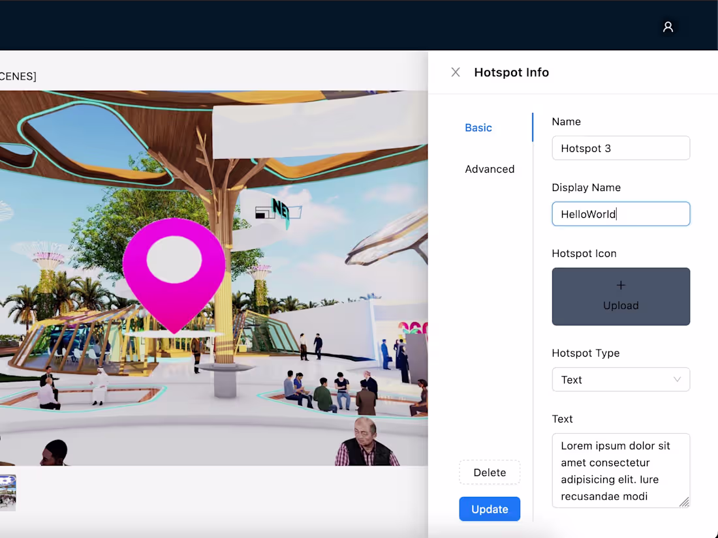Close the Hotspot Info panel
The height and width of the screenshot is (538, 718).
click(456, 72)
